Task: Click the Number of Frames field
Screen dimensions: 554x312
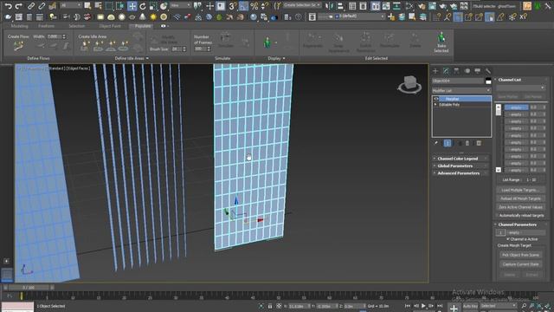Action: (x=200, y=49)
